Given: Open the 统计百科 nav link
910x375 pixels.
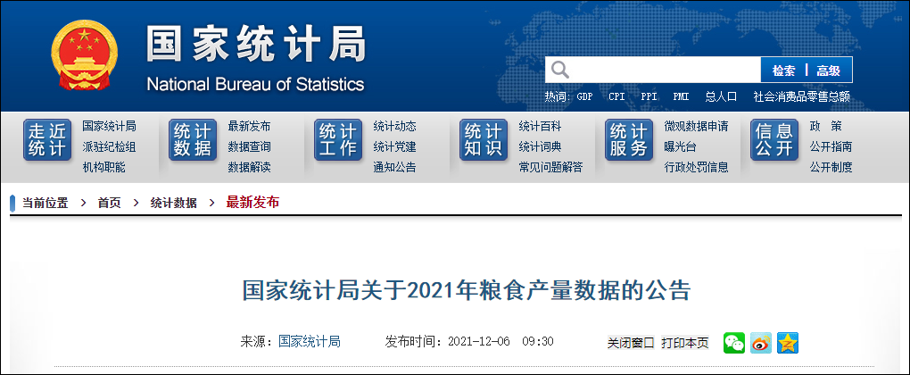Looking at the screenshot, I should (x=541, y=126).
